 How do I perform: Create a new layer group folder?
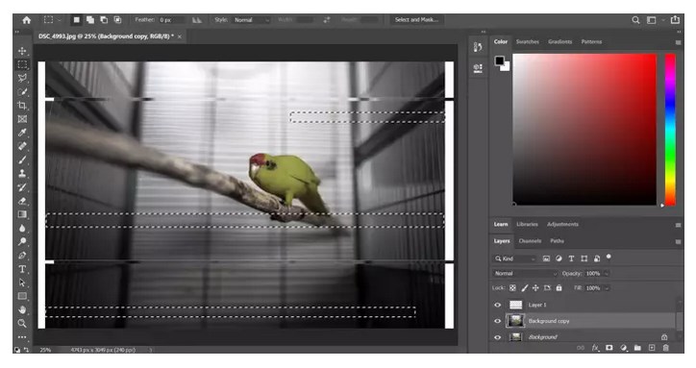637,348
